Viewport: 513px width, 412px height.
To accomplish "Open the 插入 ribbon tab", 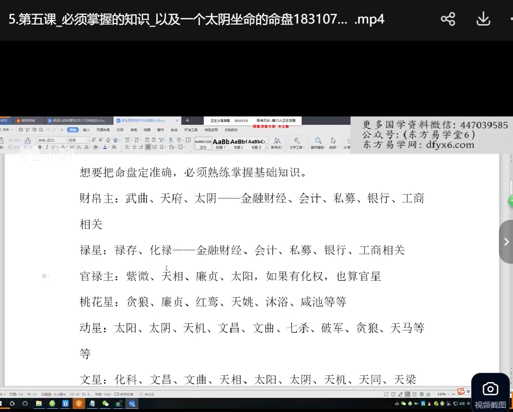I will tap(86, 130).
